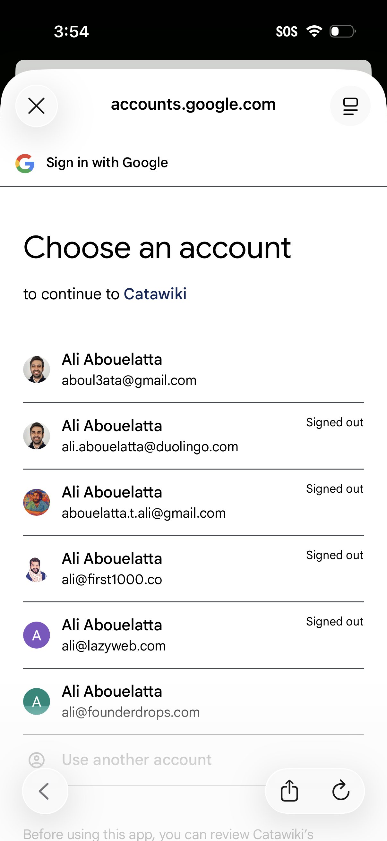
Task: Close the in-app browser sheet
Action: [36, 106]
